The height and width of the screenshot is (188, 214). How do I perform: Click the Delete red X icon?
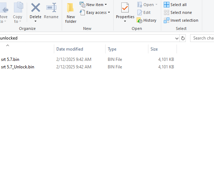(35, 8)
